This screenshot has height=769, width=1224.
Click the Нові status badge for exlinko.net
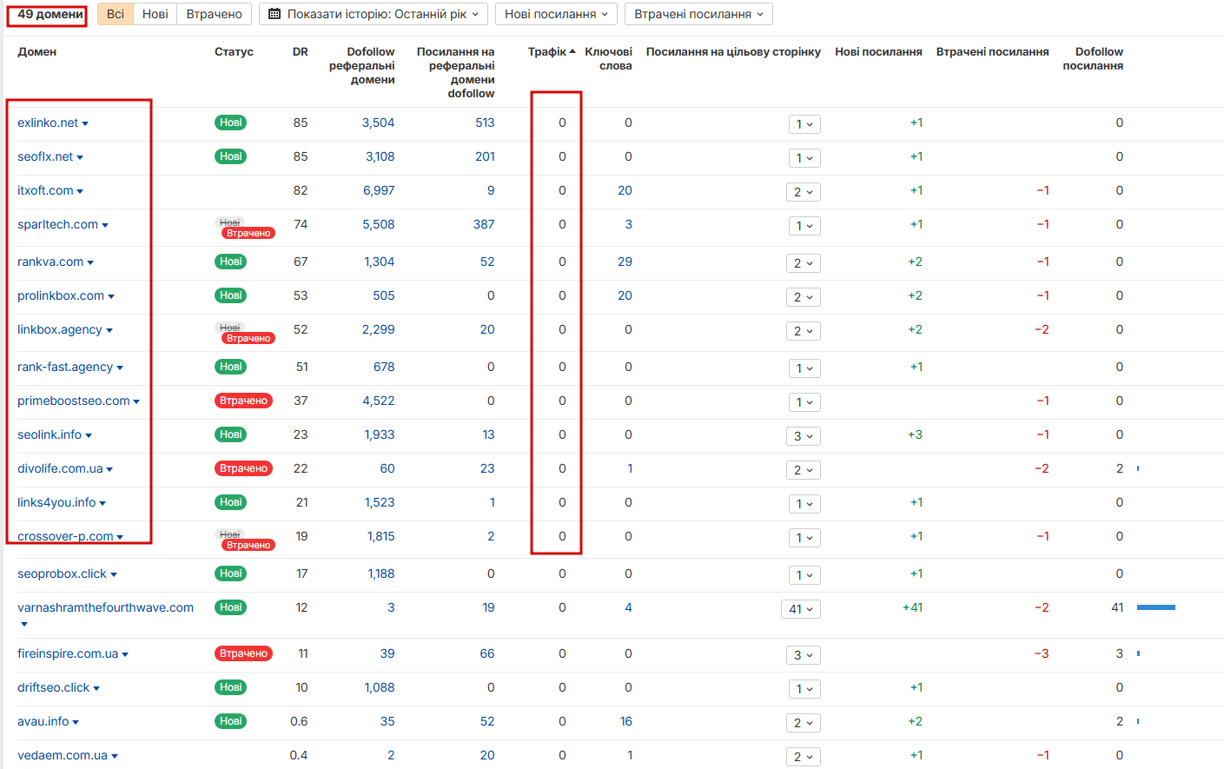point(230,123)
